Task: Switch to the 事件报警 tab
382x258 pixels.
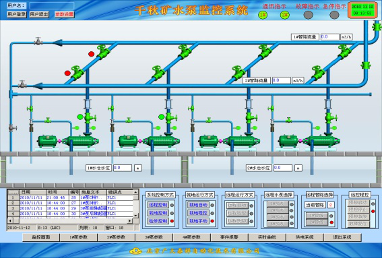Action: click(x=229, y=237)
